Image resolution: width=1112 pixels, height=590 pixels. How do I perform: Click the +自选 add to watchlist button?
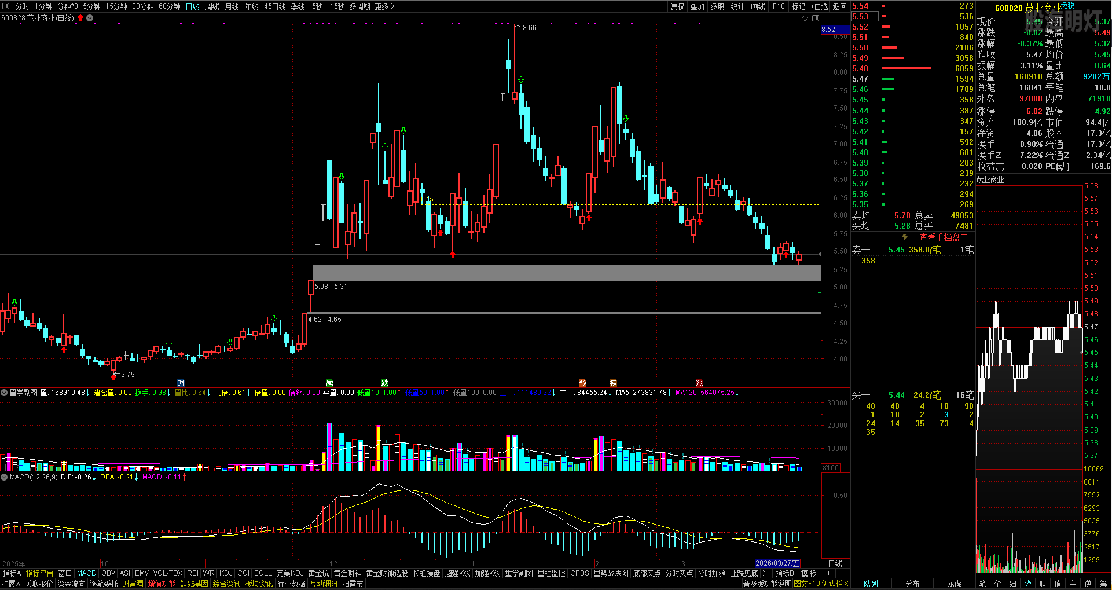click(x=819, y=6)
